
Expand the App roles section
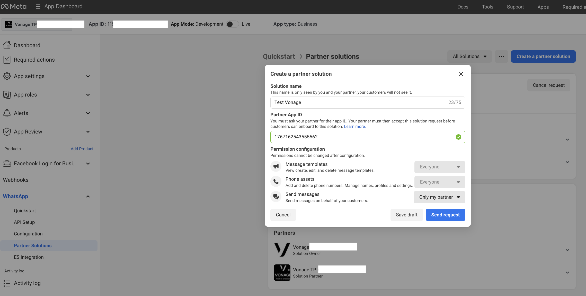88,95
